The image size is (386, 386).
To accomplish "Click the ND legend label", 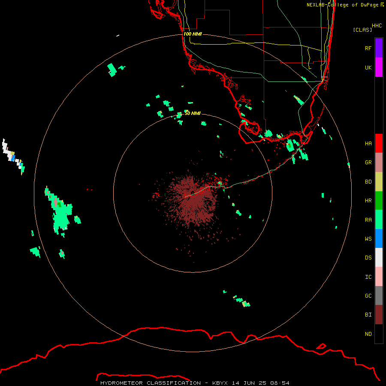I will click(368, 334).
